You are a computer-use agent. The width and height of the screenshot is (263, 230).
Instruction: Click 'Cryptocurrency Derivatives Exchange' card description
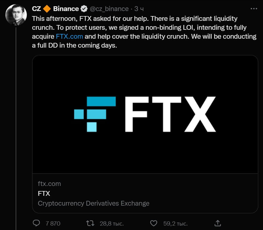click(x=94, y=204)
